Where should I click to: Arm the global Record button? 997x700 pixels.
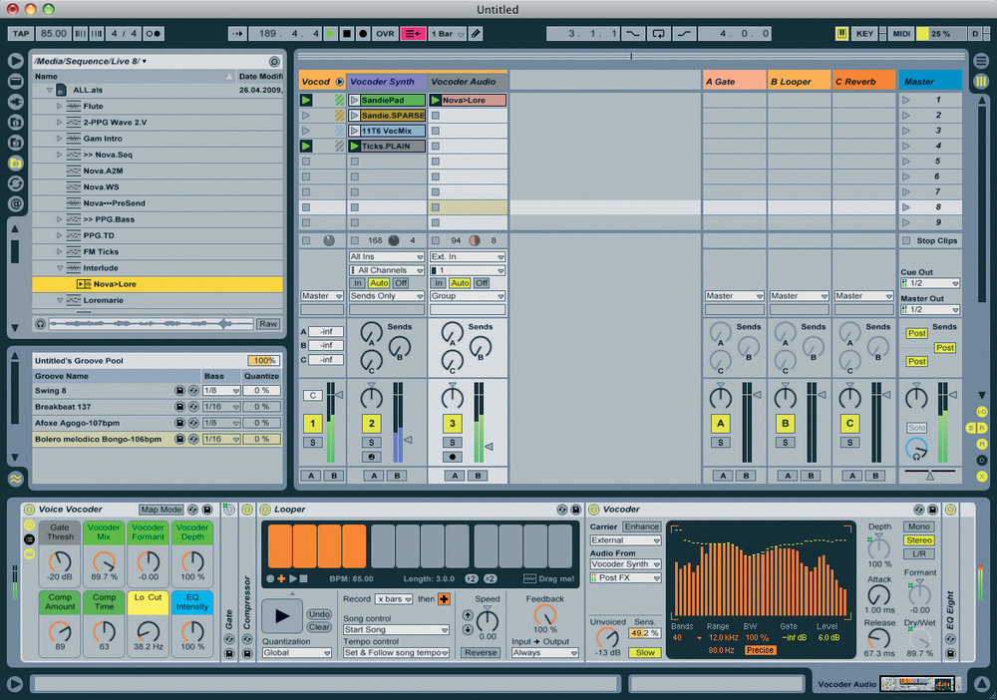(363, 34)
